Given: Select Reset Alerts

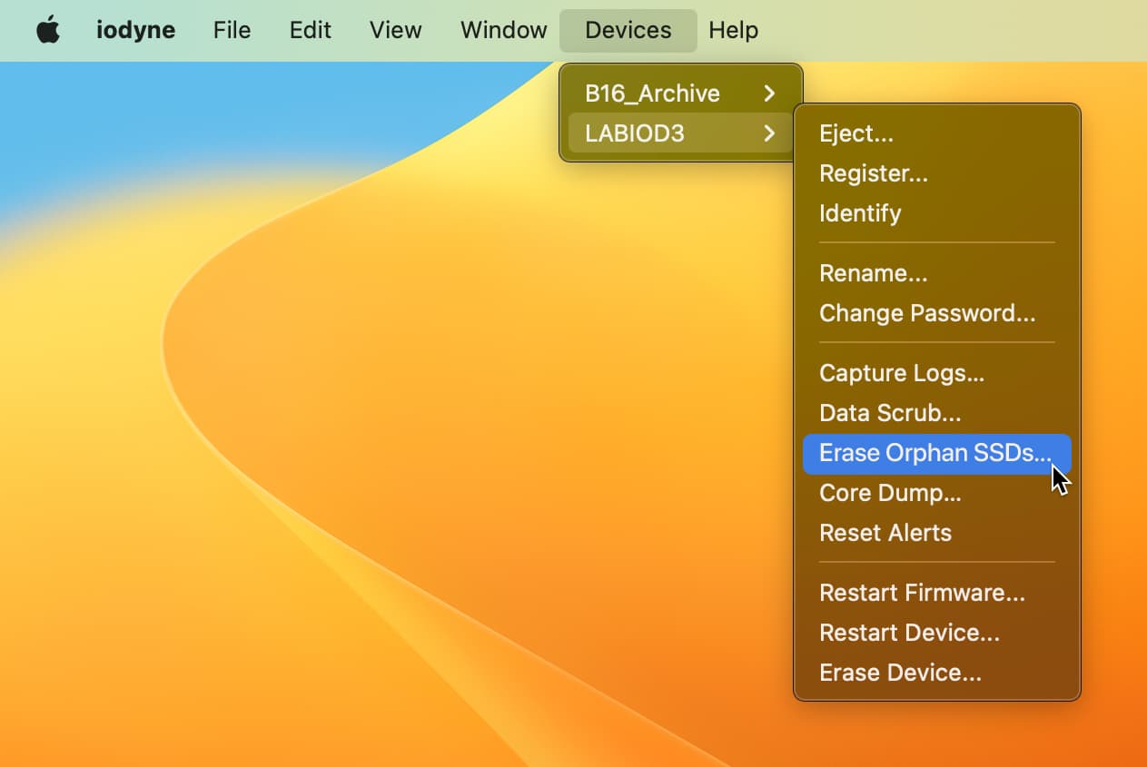Looking at the screenshot, I should [x=937, y=533].
